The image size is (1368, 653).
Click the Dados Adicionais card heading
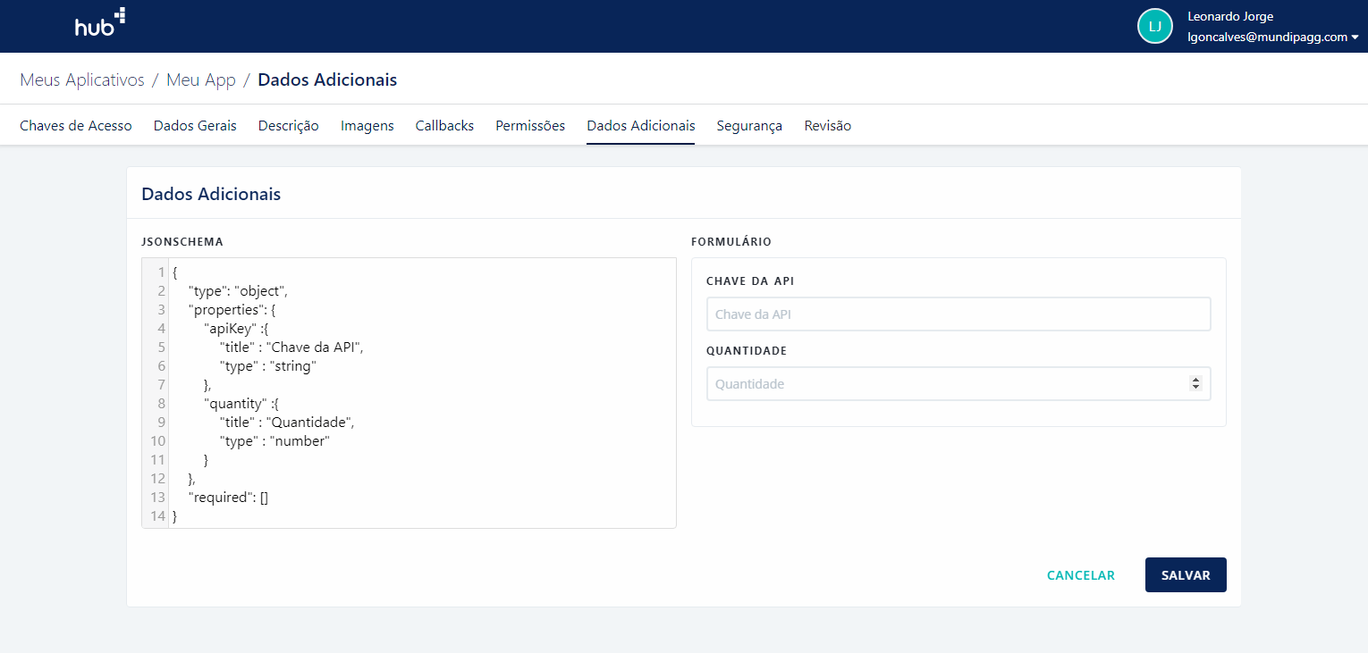211,194
